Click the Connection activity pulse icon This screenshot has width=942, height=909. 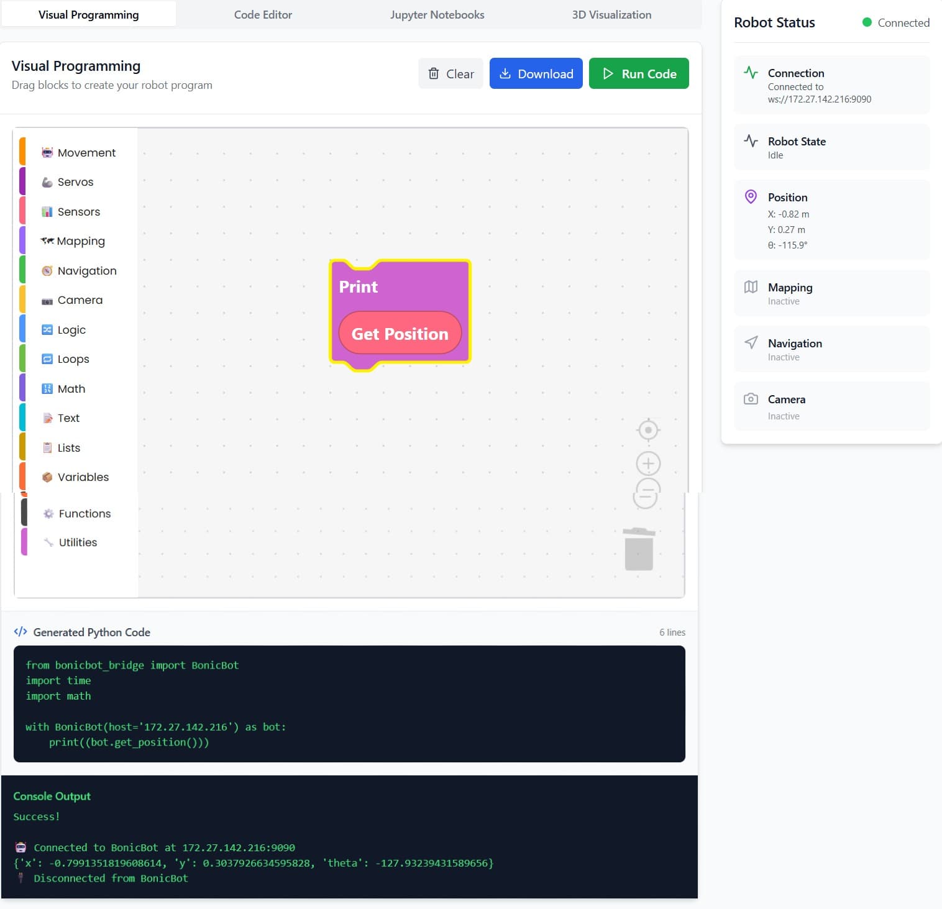click(751, 73)
